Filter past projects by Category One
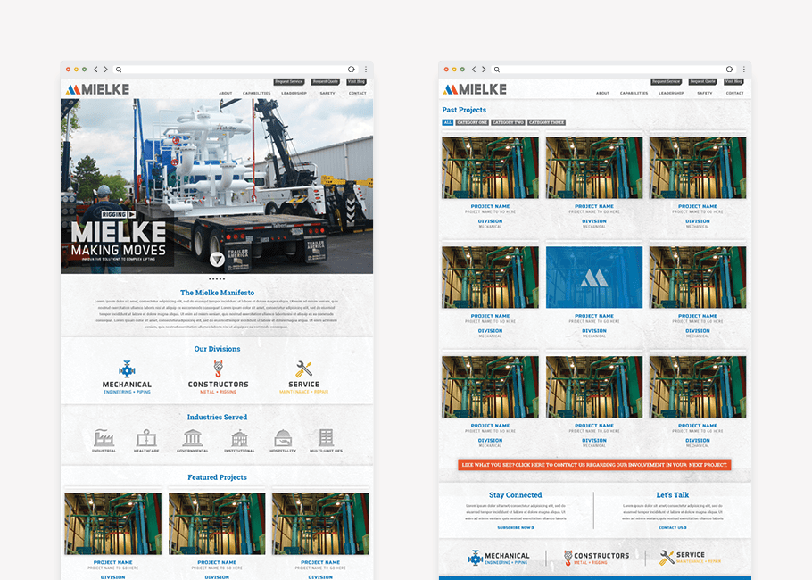This screenshot has height=580, width=812. (472, 122)
